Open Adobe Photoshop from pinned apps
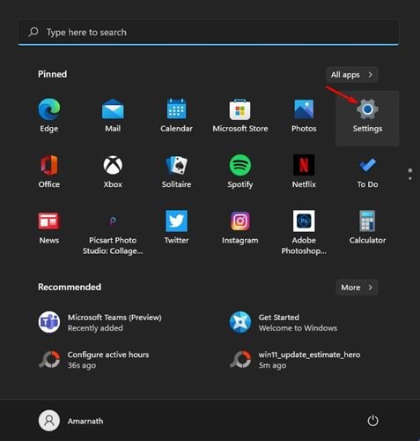The width and height of the screenshot is (420, 441). click(x=304, y=232)
